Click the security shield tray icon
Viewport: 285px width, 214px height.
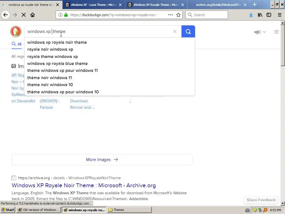click(255, 210)
